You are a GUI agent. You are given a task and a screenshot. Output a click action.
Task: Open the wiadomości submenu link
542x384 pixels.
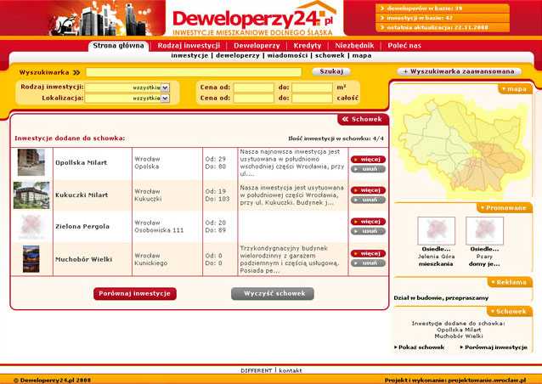(287, 55)
